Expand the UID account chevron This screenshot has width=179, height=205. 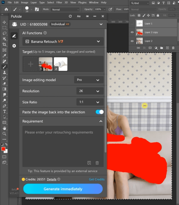101,24
